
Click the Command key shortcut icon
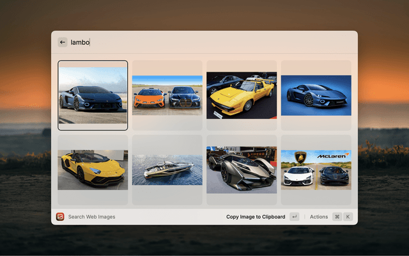click(337, 217)
